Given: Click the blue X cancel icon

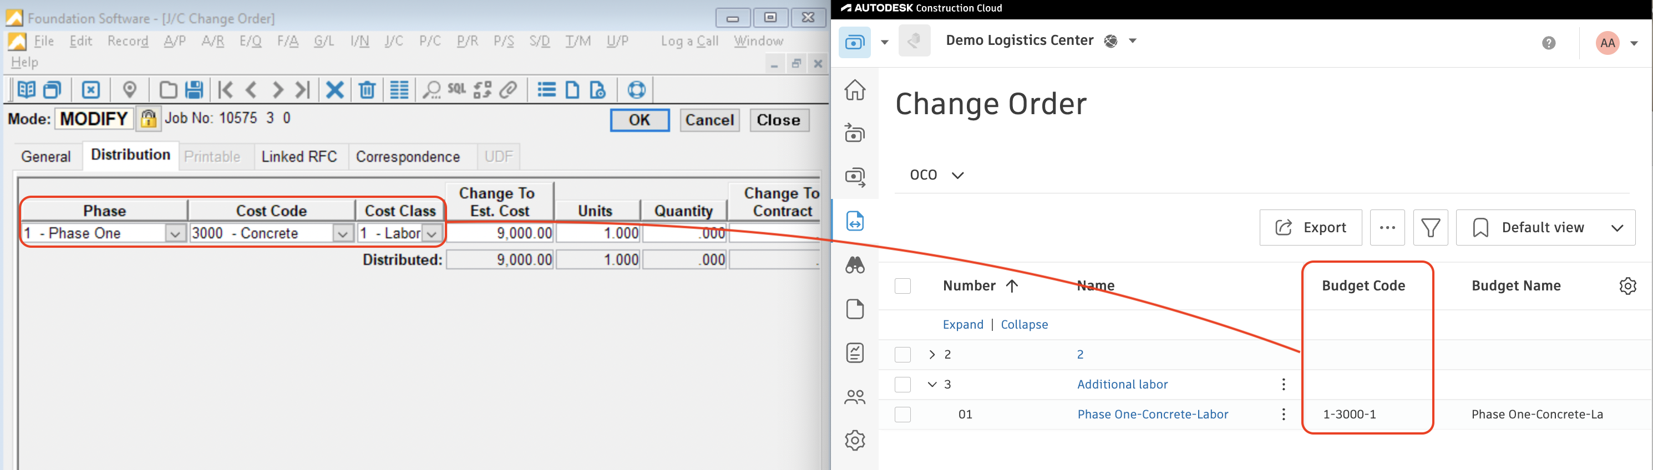Looking at the screenshot, I should click(335, 90).
